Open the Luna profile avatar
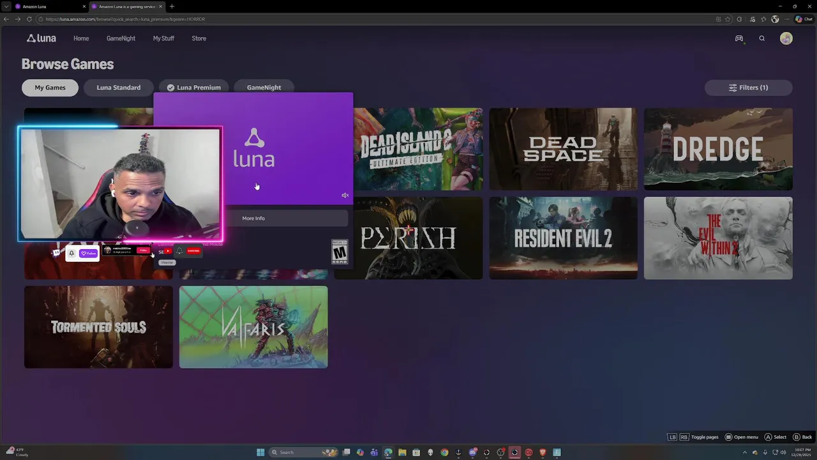Viewport: 817px width, 460px height. coord(786,38)
